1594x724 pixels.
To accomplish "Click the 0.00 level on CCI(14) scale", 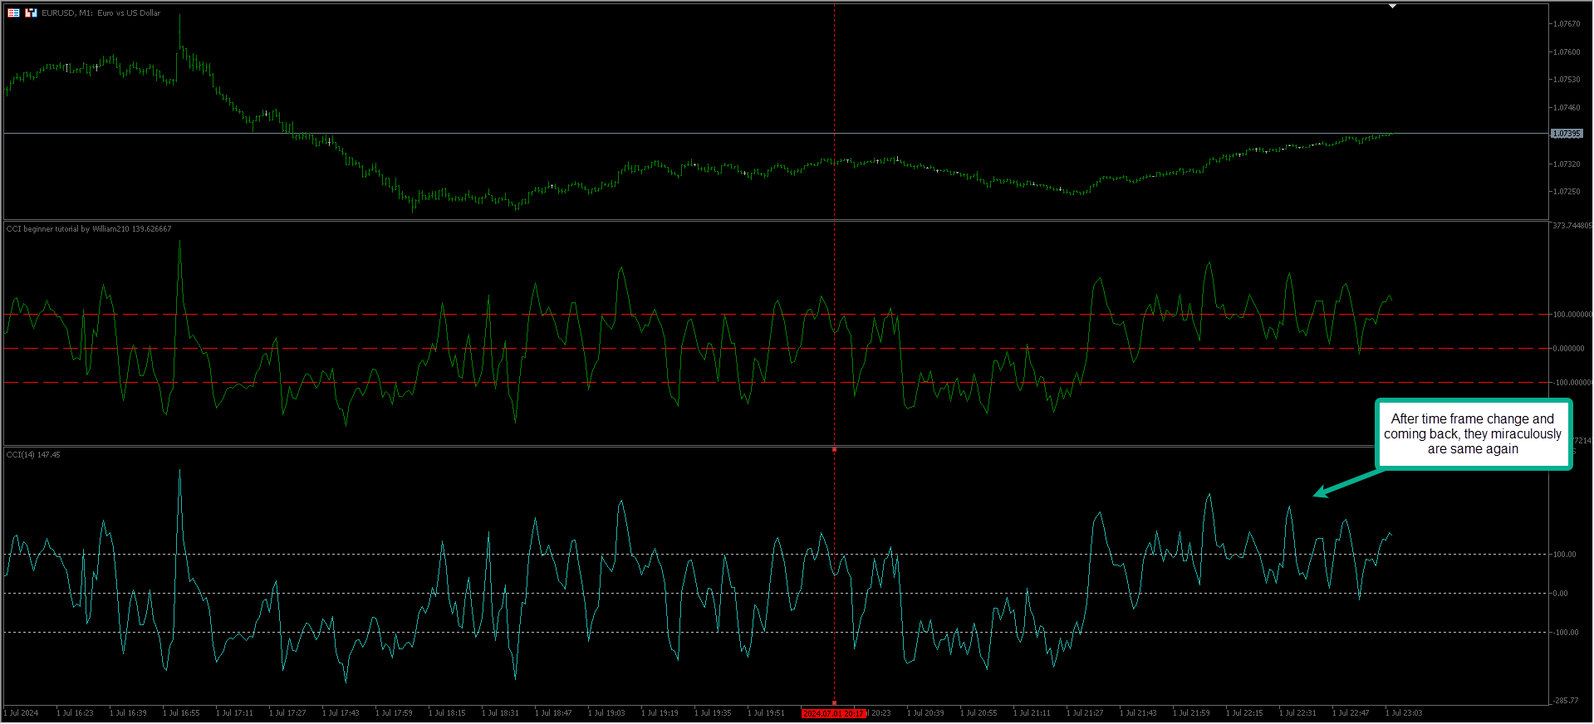I will [x=1561, y=593].
